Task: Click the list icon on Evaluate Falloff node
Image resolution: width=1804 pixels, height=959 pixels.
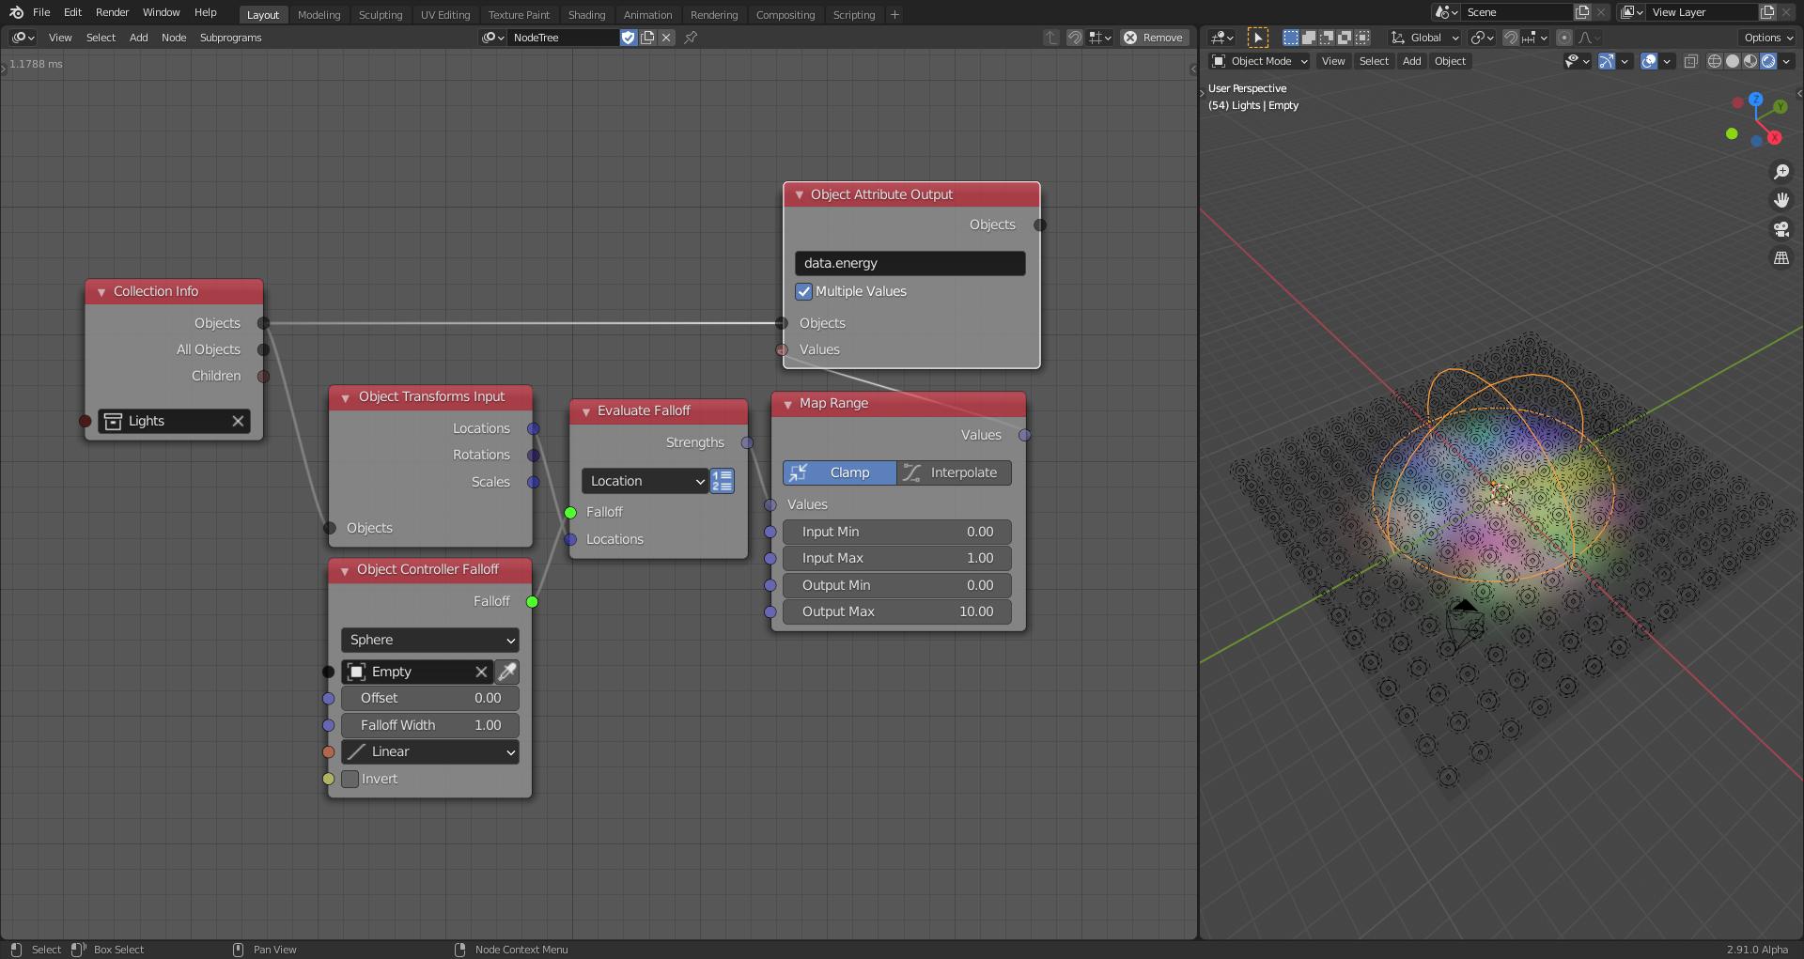Action: coord(722,481)
